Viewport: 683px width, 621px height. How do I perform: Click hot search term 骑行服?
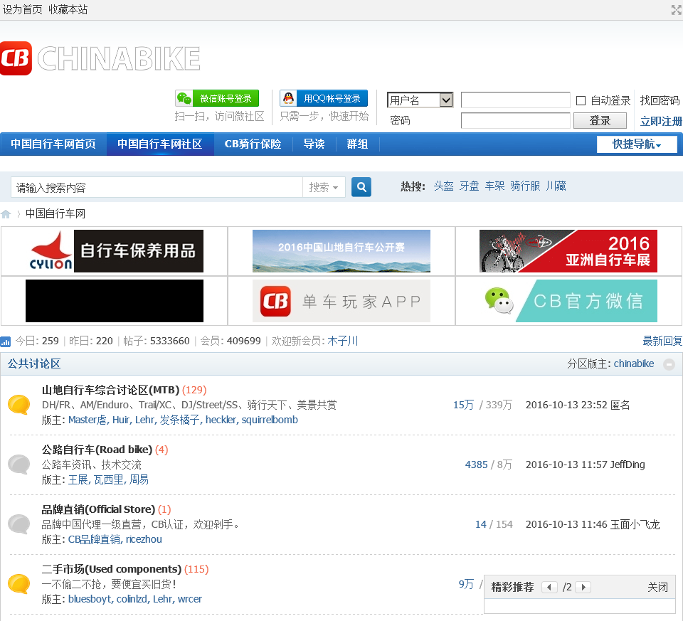[x=525, y=186]
